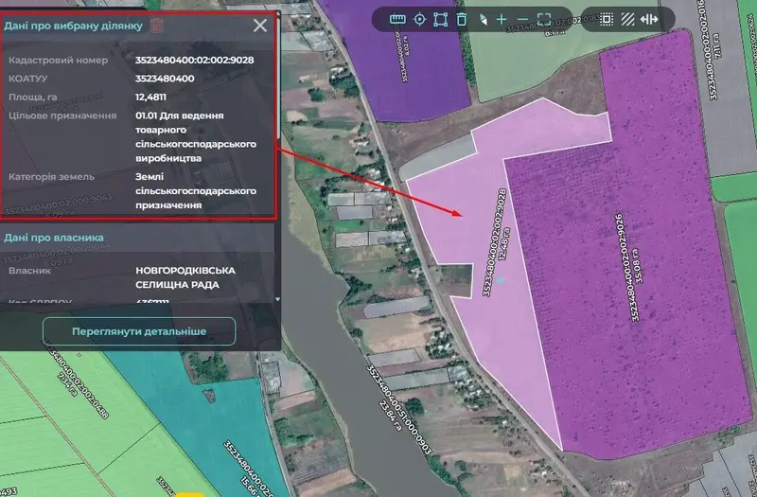Select the ruler measurement tool
757x497 pixels.
click(x=397, y=19)
